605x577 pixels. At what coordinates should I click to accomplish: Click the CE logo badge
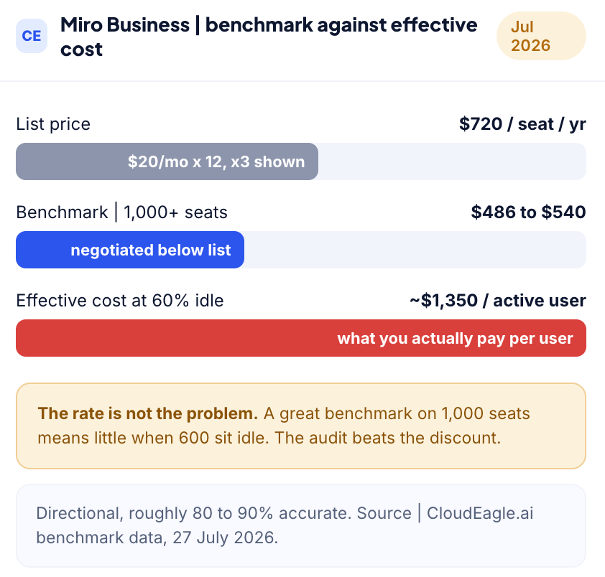click(32, 36)
